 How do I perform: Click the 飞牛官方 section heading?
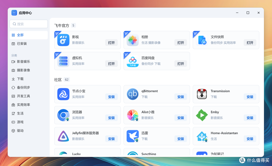(x=62, y=25)
